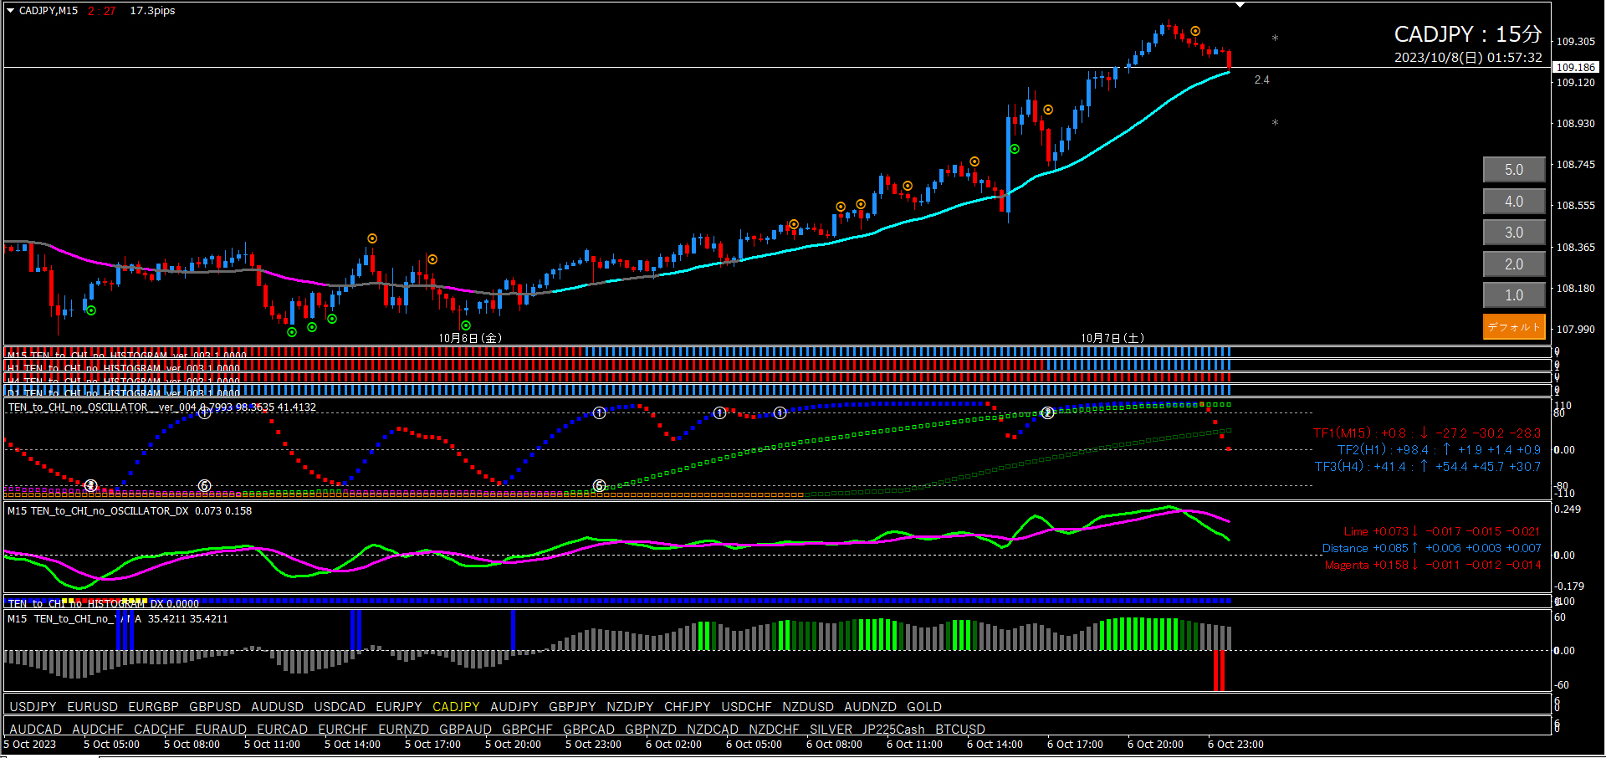The image size is (1606, 758).
Task: Select the CADCHF symbol
Action: (x=159, y=730)
